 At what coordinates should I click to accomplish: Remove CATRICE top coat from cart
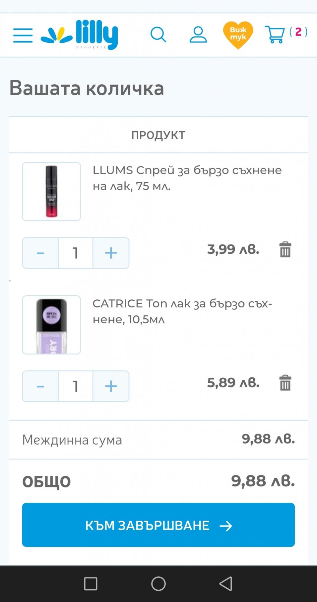coord(285,383)
